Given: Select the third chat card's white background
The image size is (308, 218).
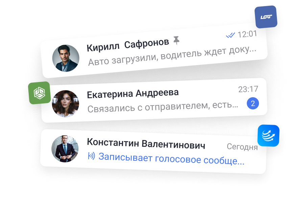Looking at the screenshot, I should coord(153,152).
